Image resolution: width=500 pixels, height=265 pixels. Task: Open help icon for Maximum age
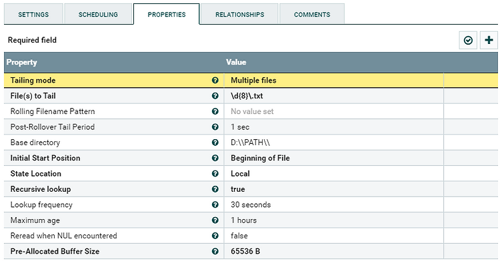[x=215, y=220]
